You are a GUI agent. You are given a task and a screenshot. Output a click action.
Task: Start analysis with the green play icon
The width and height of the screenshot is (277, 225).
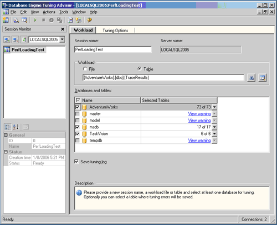35,20
